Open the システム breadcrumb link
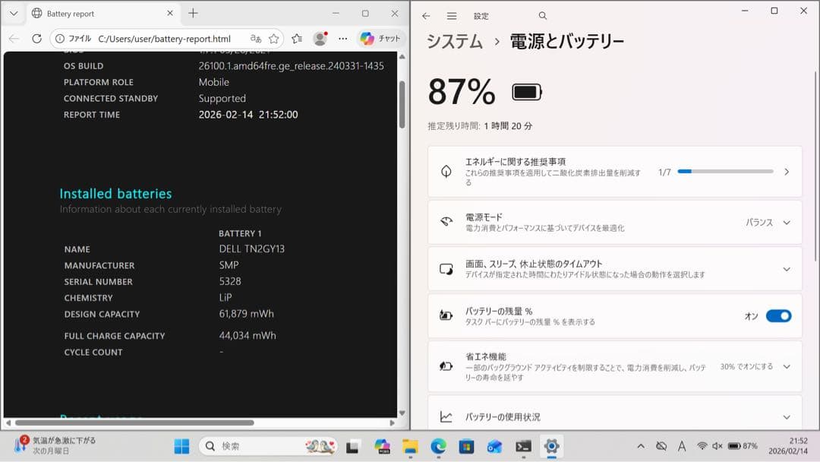Viewport: 820px width, 462px height. 454,43
